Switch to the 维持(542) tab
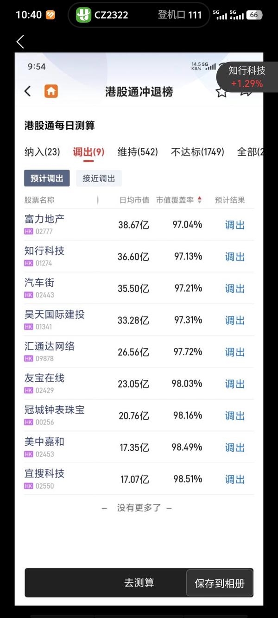 pyautogui.click(x=138, y=152)
